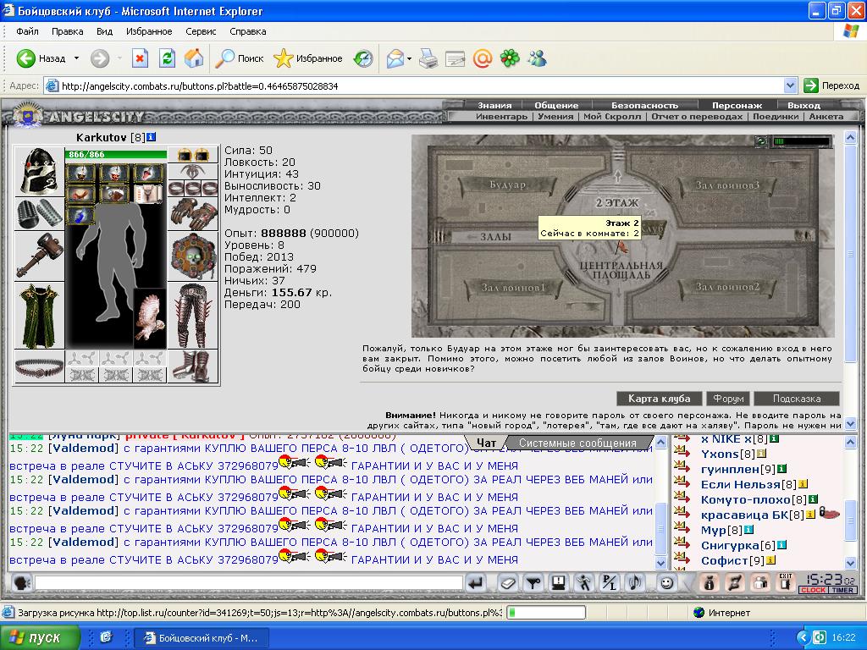
Task: Click the chat message input field
Action: tap(249, 582)
